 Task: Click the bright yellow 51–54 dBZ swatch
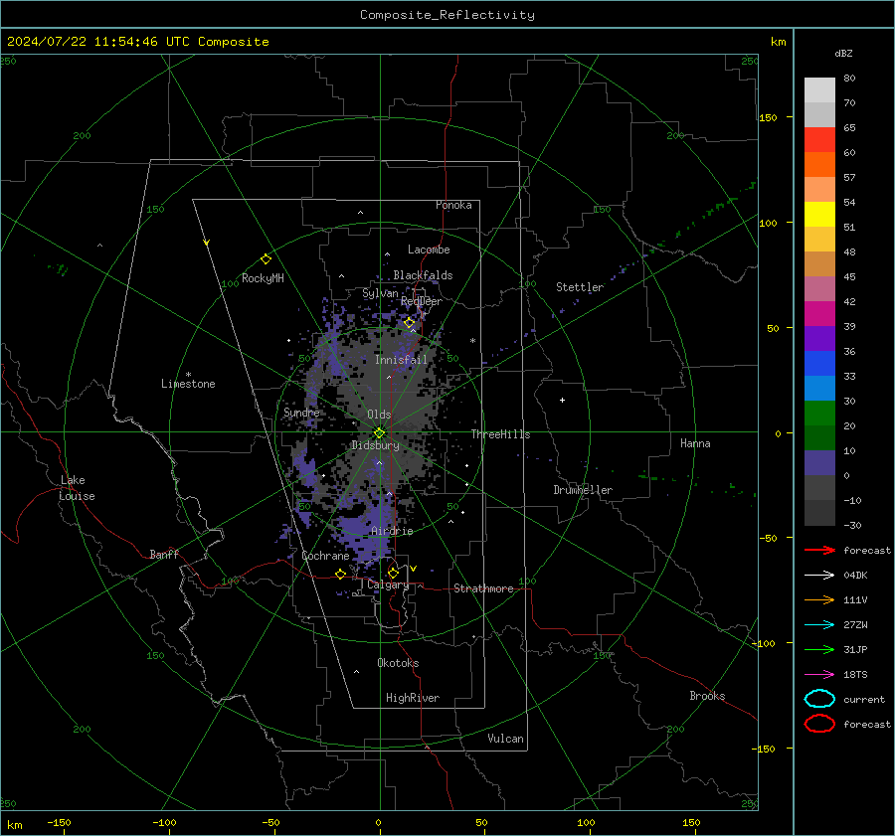[x=819, y=215]
